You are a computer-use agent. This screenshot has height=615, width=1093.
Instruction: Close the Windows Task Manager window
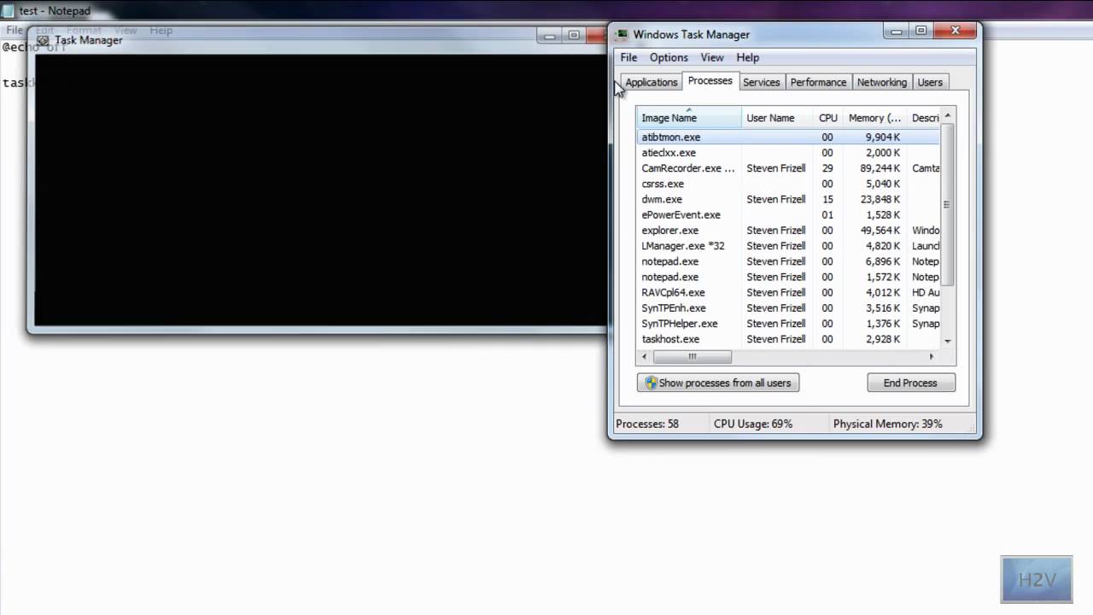point(956,32)
